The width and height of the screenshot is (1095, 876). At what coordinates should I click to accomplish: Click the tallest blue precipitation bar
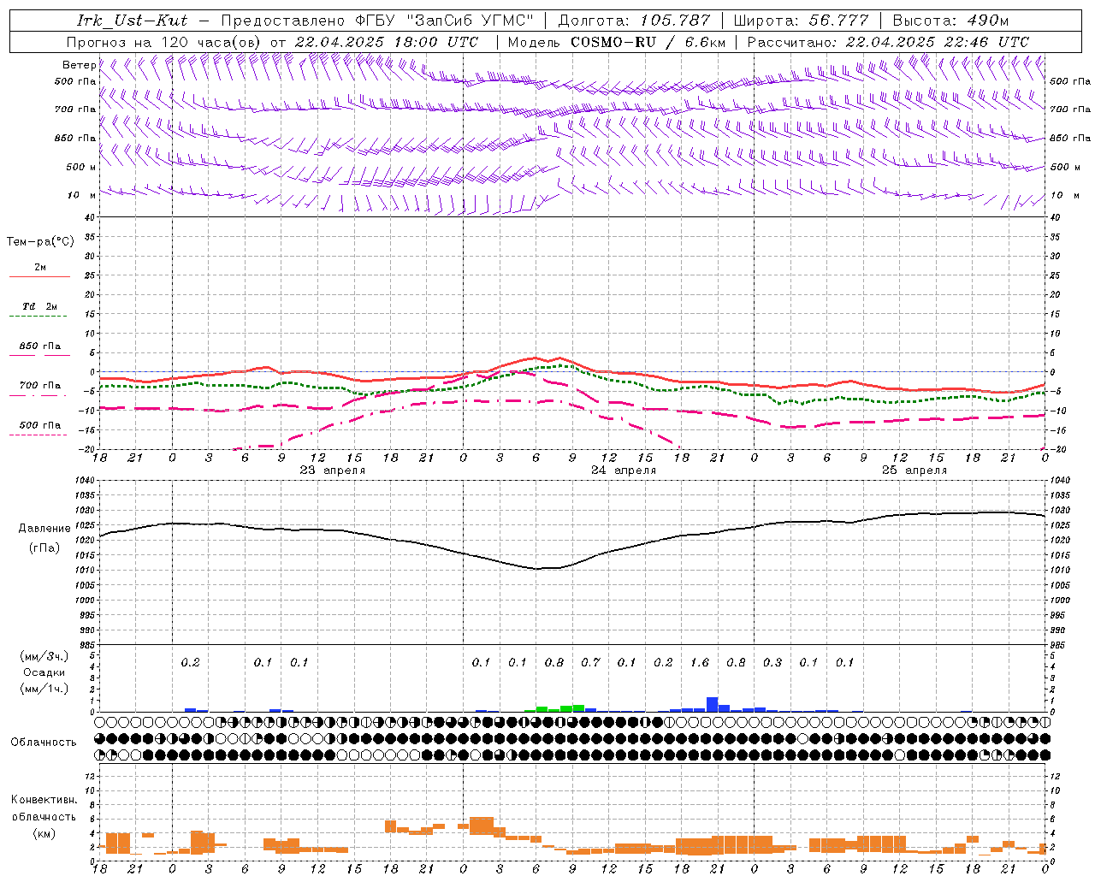point(712,704)
